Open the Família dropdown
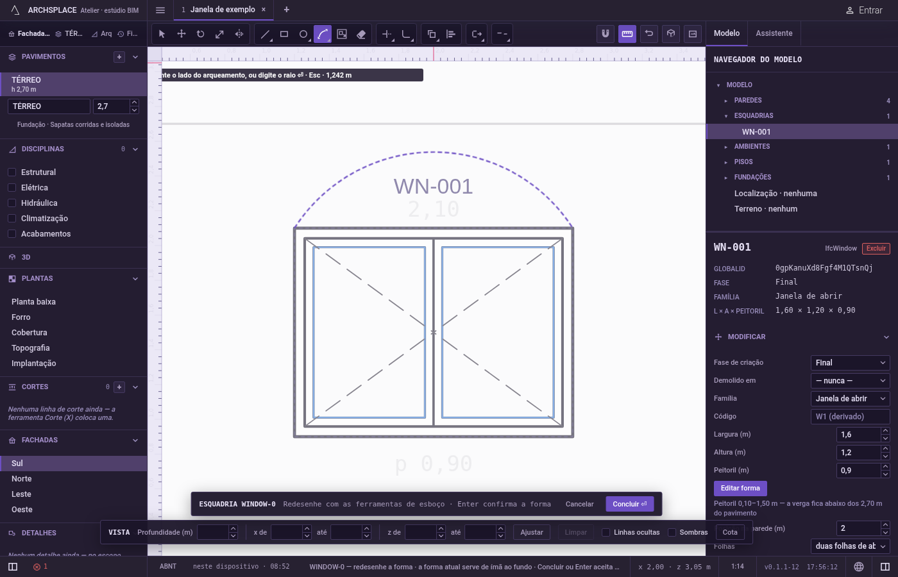 851,399
